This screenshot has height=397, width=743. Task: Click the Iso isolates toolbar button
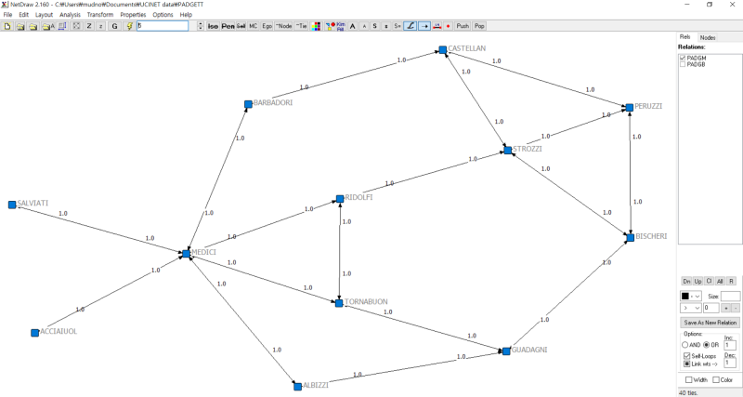(x=213, y=26)
